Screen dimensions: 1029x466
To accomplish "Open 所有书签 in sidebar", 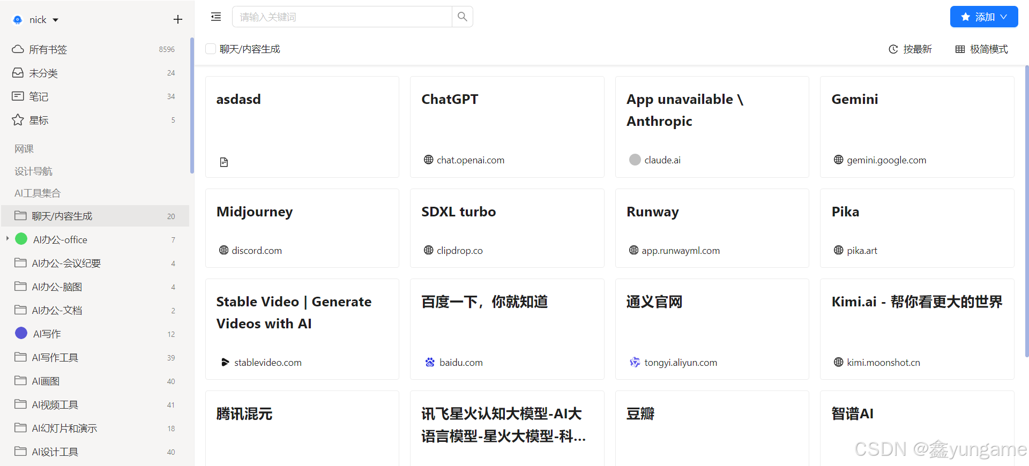I will pyautogui.click(x=94, y=49).
